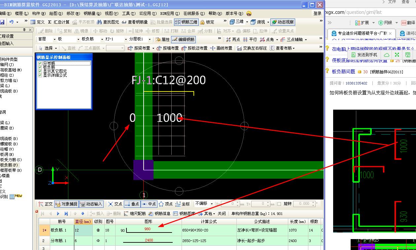Open BIM应用(I) menu
This screenshot has height=250, width=416.
pos(170,14)
